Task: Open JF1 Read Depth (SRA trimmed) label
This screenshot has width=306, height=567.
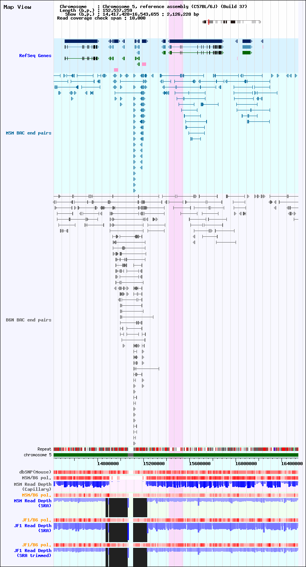Action: (x=33, y=553)
